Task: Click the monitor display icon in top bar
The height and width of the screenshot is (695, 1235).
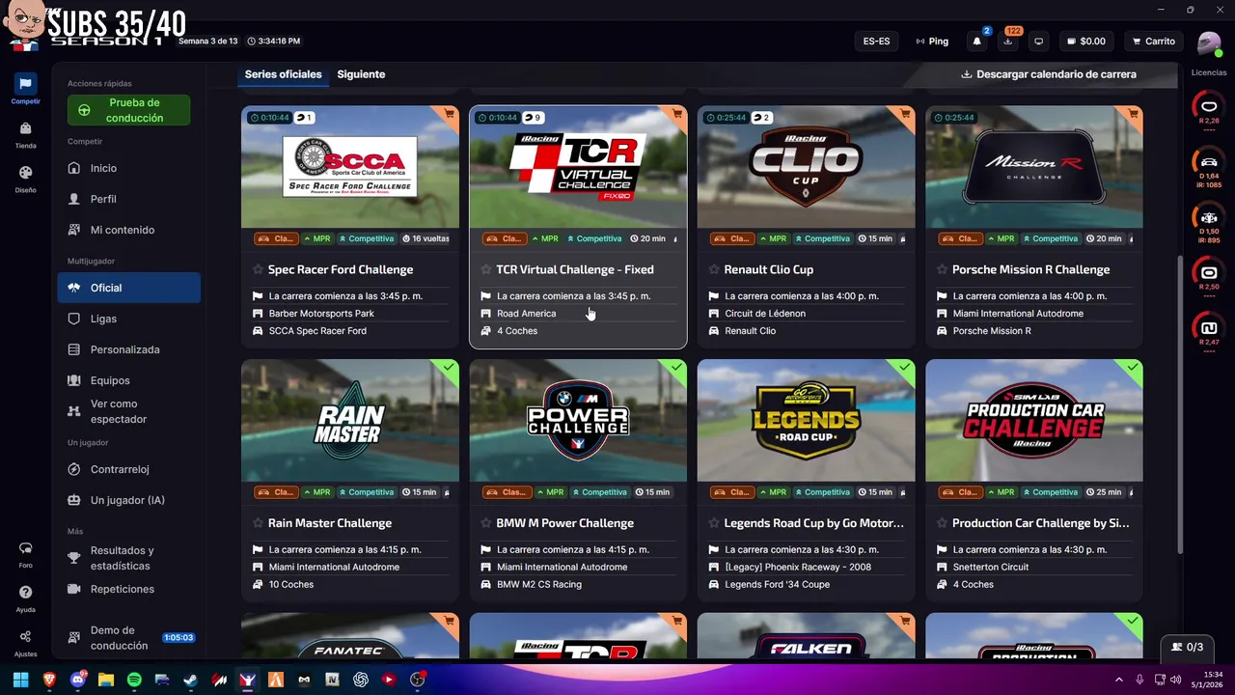Action: click(x=1039, y=42)
